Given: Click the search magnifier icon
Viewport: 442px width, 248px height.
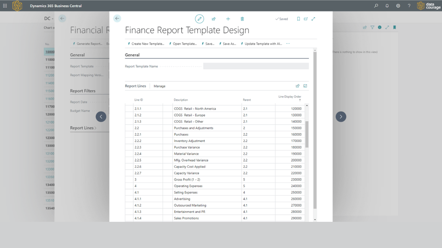Looking at the screenshot, I should click(376, 6).
